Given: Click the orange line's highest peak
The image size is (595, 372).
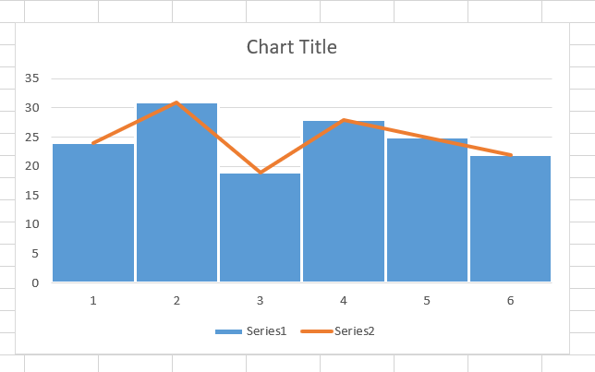Looking at the screenshot, I should (x=176, y=102).
